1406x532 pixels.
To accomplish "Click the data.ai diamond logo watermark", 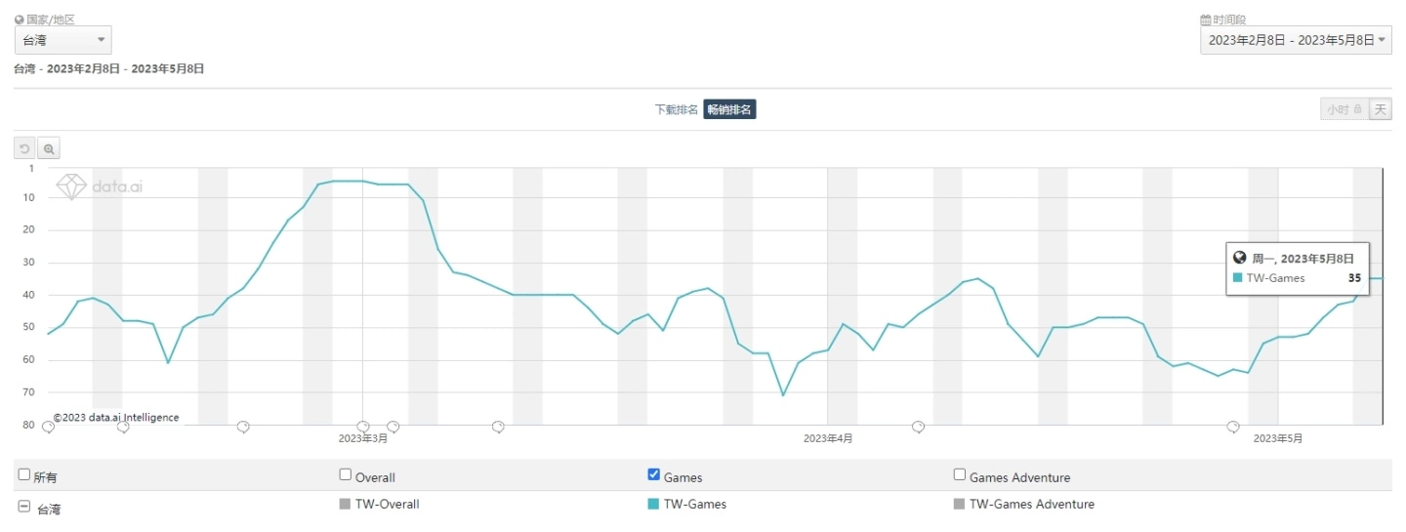I will click(71, 186).
